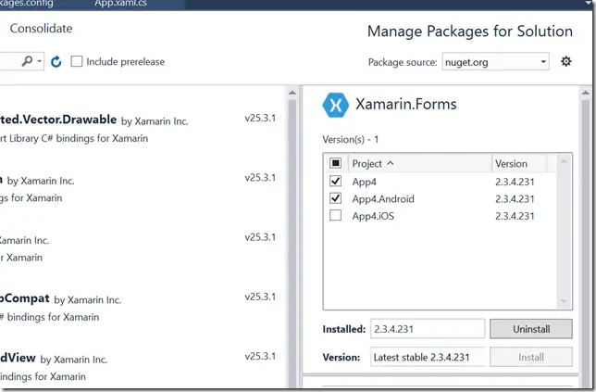Image resolution: width=596 pixels, height=392 pixels.
Task: Check the App4.iOS project checkbox
Action: [x=335, y=215]
